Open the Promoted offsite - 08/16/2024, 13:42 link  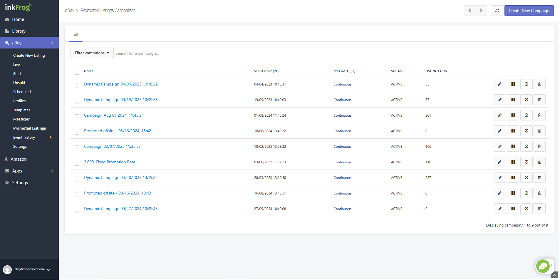pos(118,131)
